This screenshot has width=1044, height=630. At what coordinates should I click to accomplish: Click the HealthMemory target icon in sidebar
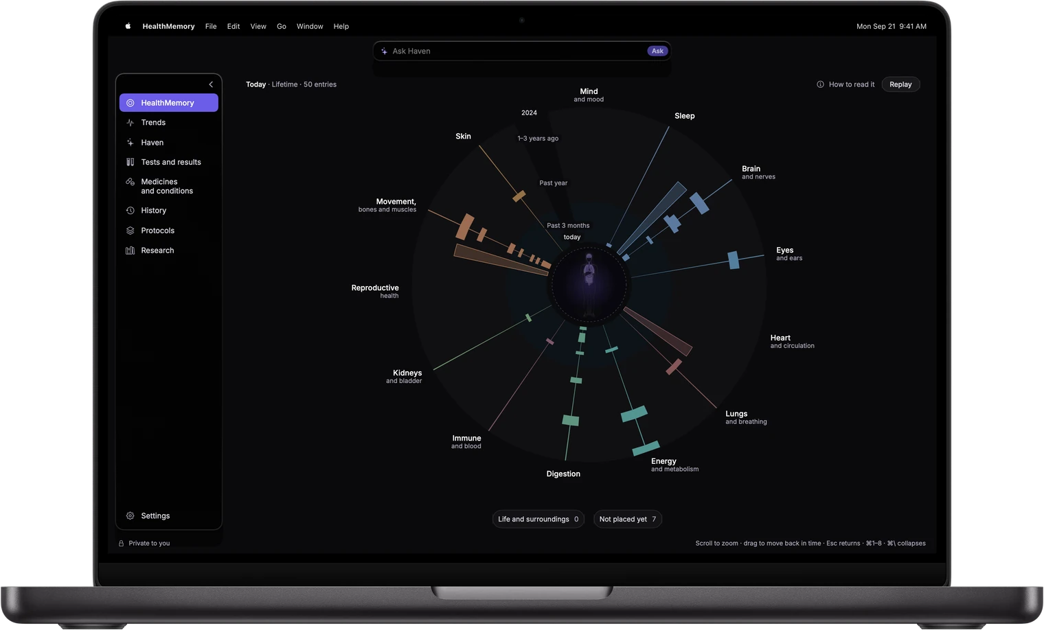coord(130,103)
